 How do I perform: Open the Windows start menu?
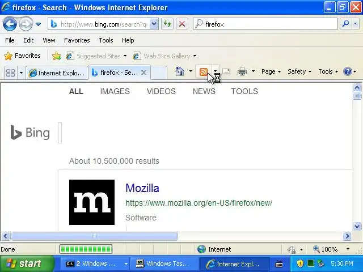27,263
